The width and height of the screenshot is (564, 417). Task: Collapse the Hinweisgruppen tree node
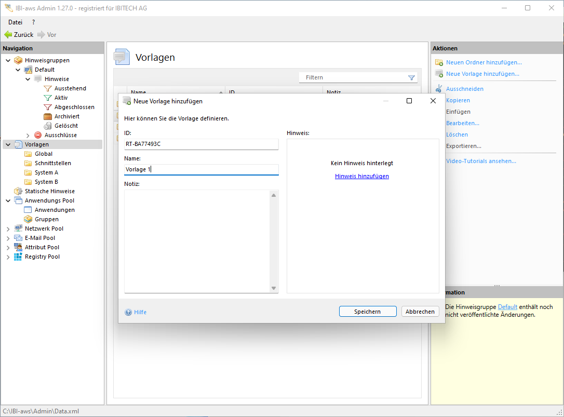pyautogui.click(x=8, y=60)
